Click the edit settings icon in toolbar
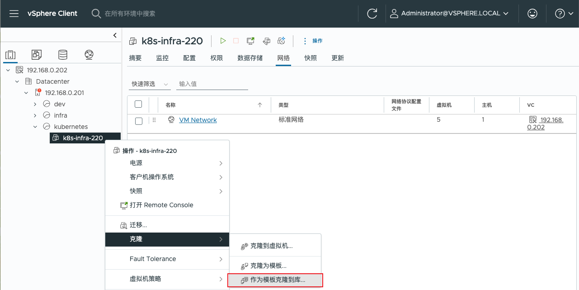This screenshot has width=579, height=290. coord(266,41)
